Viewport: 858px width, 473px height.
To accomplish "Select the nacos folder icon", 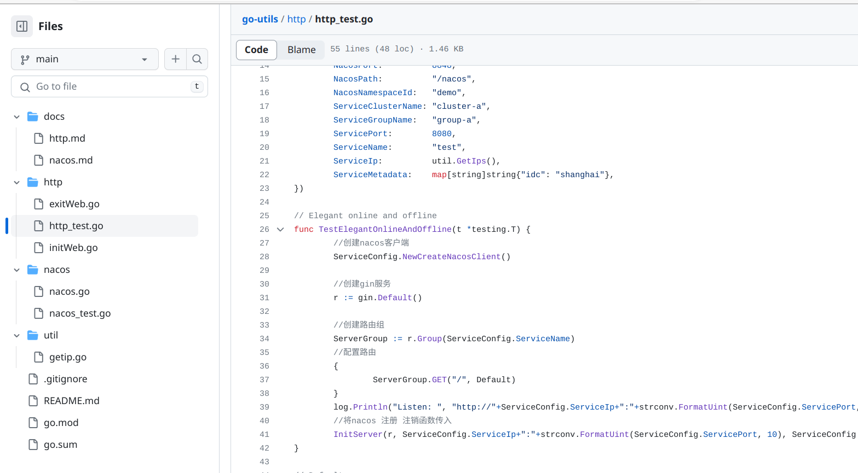I will (x=33, y=270).
